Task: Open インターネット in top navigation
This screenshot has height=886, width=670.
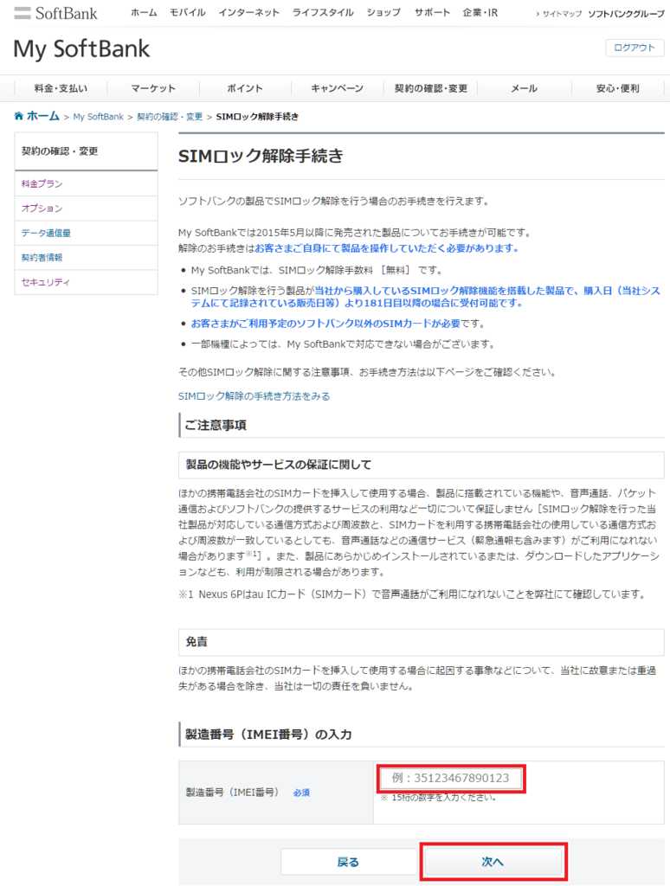Action: [x=248, y=12]
